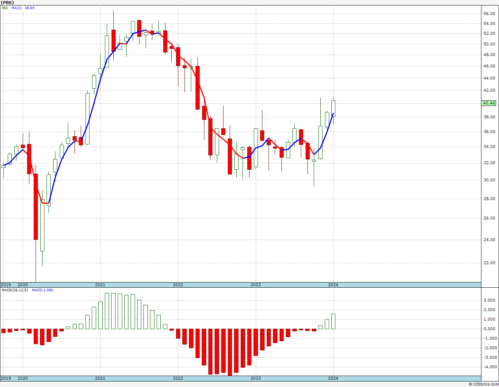The width and height of the screenshot is (499, 387).
Task: Click the 40.46 current price tag
Action: coord(489,103)
